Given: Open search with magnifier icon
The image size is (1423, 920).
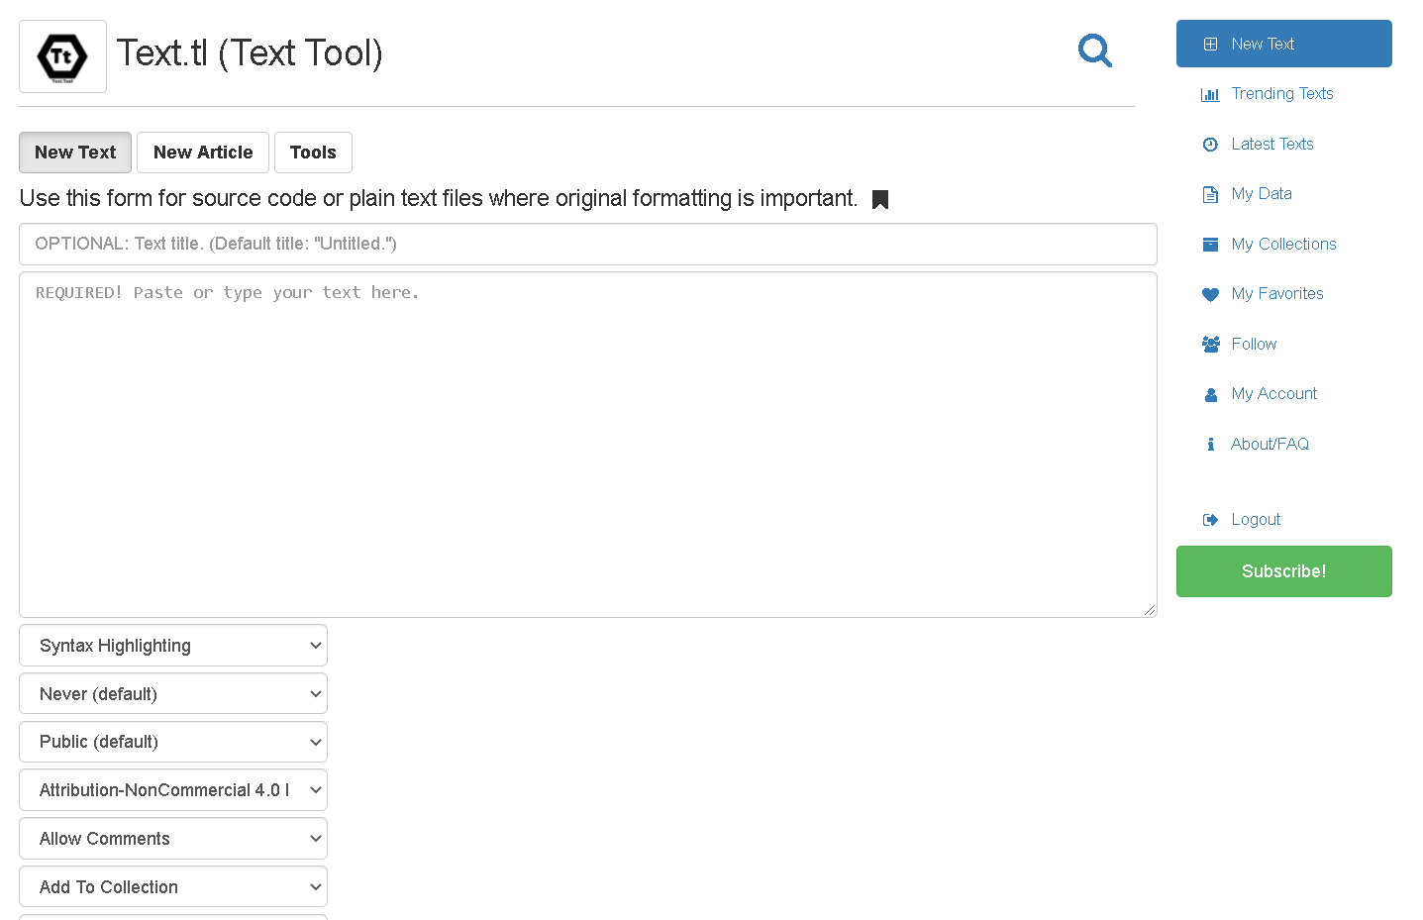Looking at the screenshot, I should click(x=1095, y=51).
